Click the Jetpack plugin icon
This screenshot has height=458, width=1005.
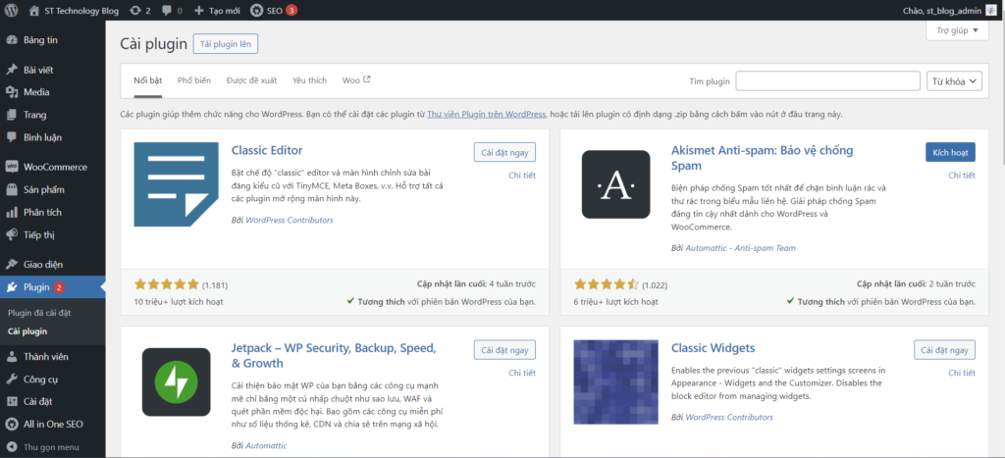[175, 382]
